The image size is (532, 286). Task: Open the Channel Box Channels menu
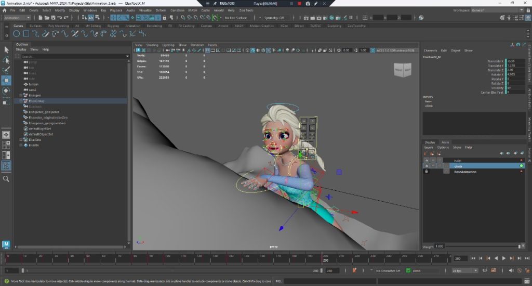(x=430, y=50)
